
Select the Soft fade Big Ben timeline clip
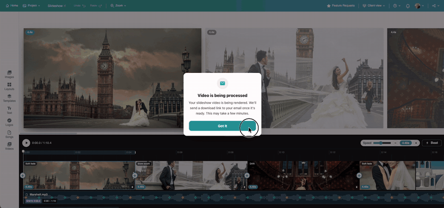(79, 175)
